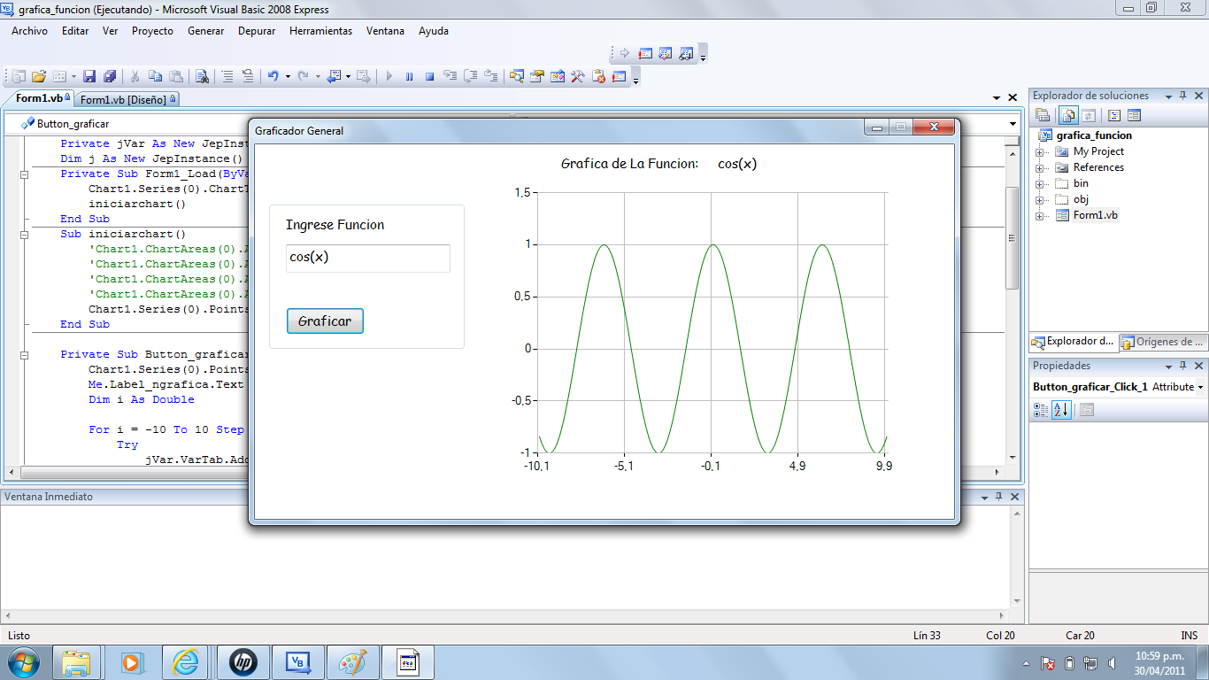Open the Depurar menu
Viewport: 1209px width, 680px height.
point(256,30)
